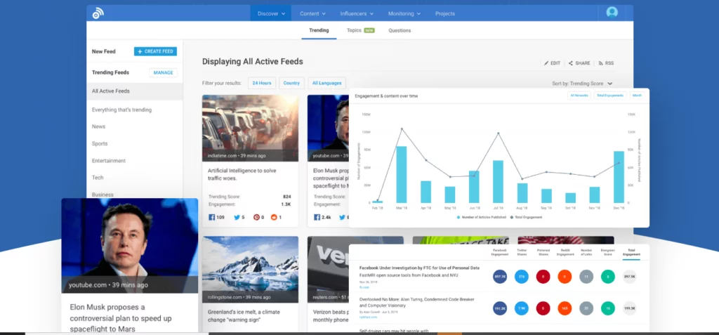Open the indiatime.com traffic thumbnail
Image resolution: width=719 pixels, height=335 pixels.
[x=251, y=128]
